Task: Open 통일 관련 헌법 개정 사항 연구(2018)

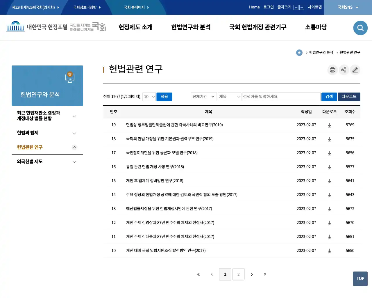Action: (155, 167)
